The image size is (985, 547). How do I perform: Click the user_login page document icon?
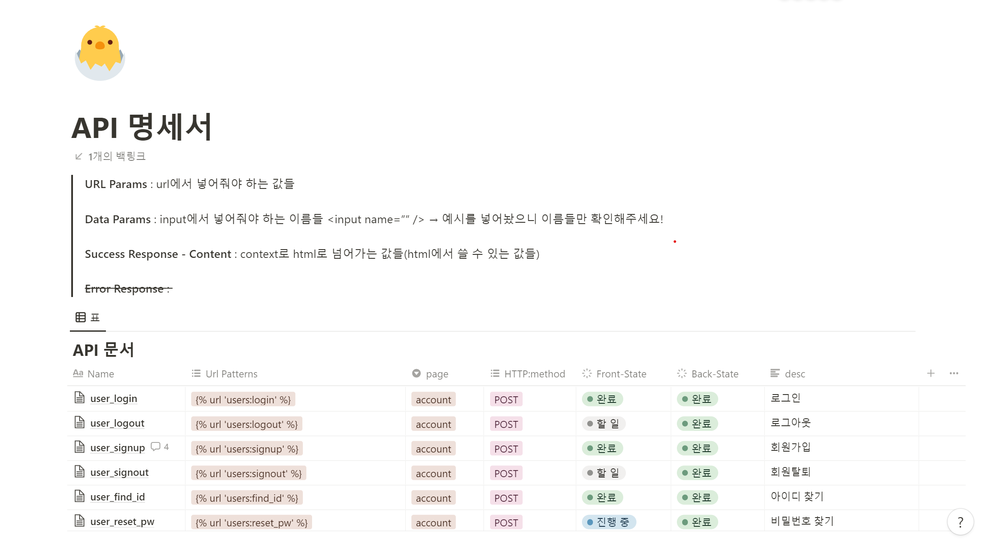[x=80, y=398]
